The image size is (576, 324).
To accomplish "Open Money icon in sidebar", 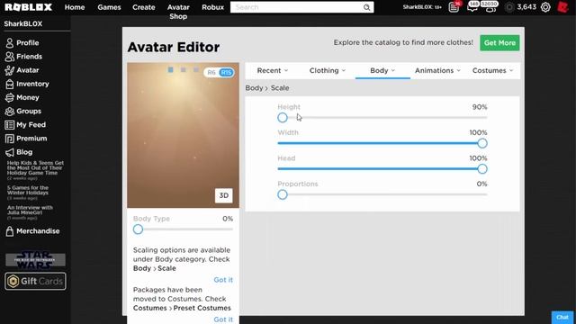I will [x=10, y=98].
